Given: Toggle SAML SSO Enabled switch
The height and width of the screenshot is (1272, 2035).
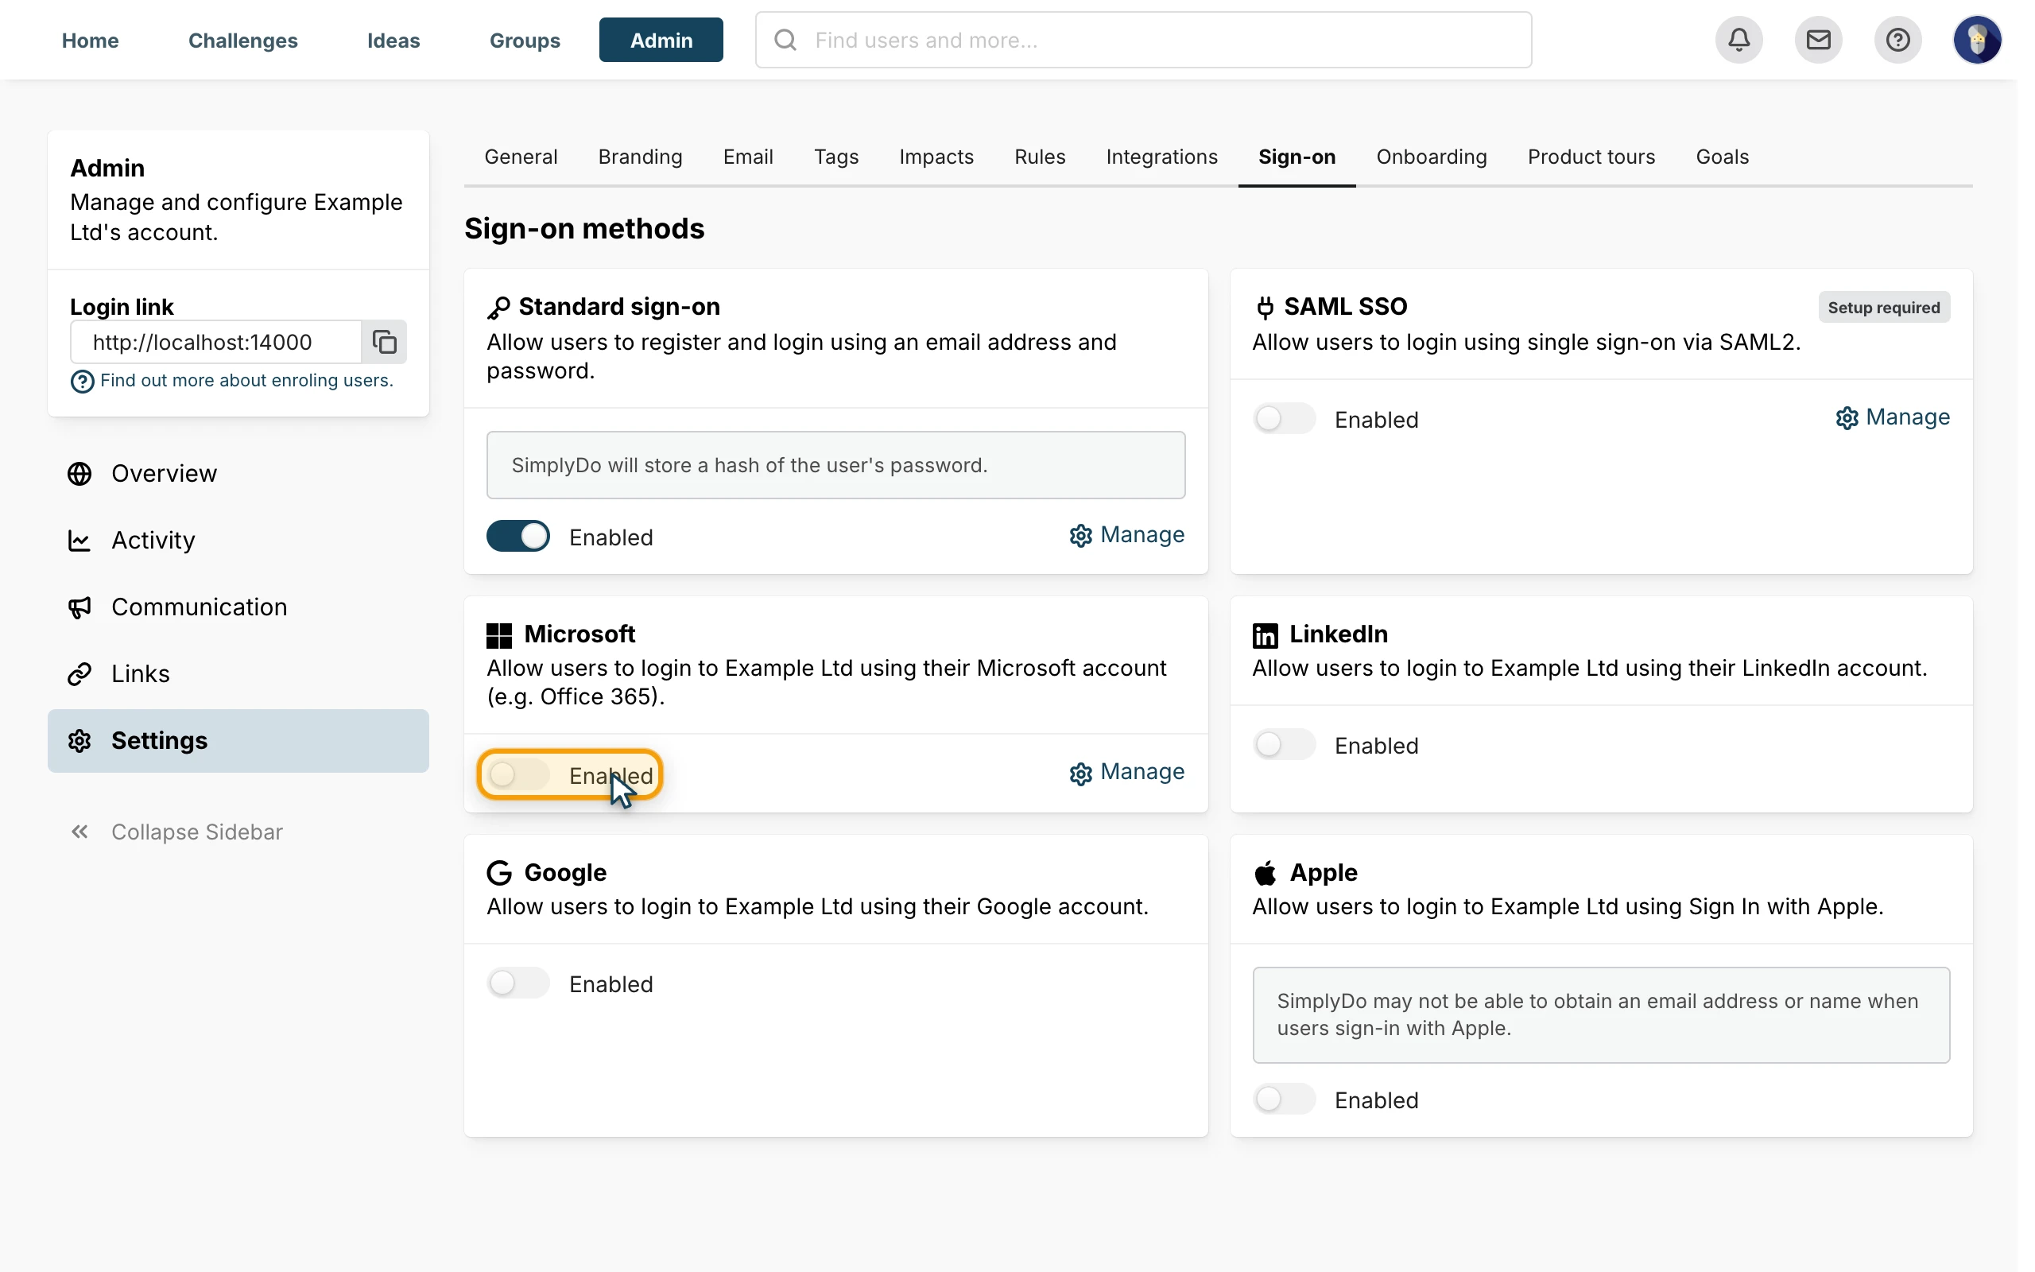Looking at the screenshot, I should click(1284, 418).
